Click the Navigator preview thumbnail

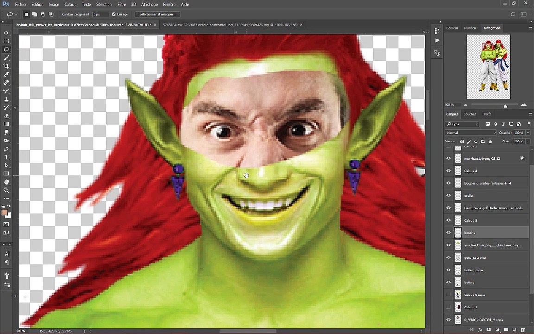tap(489, 66)
